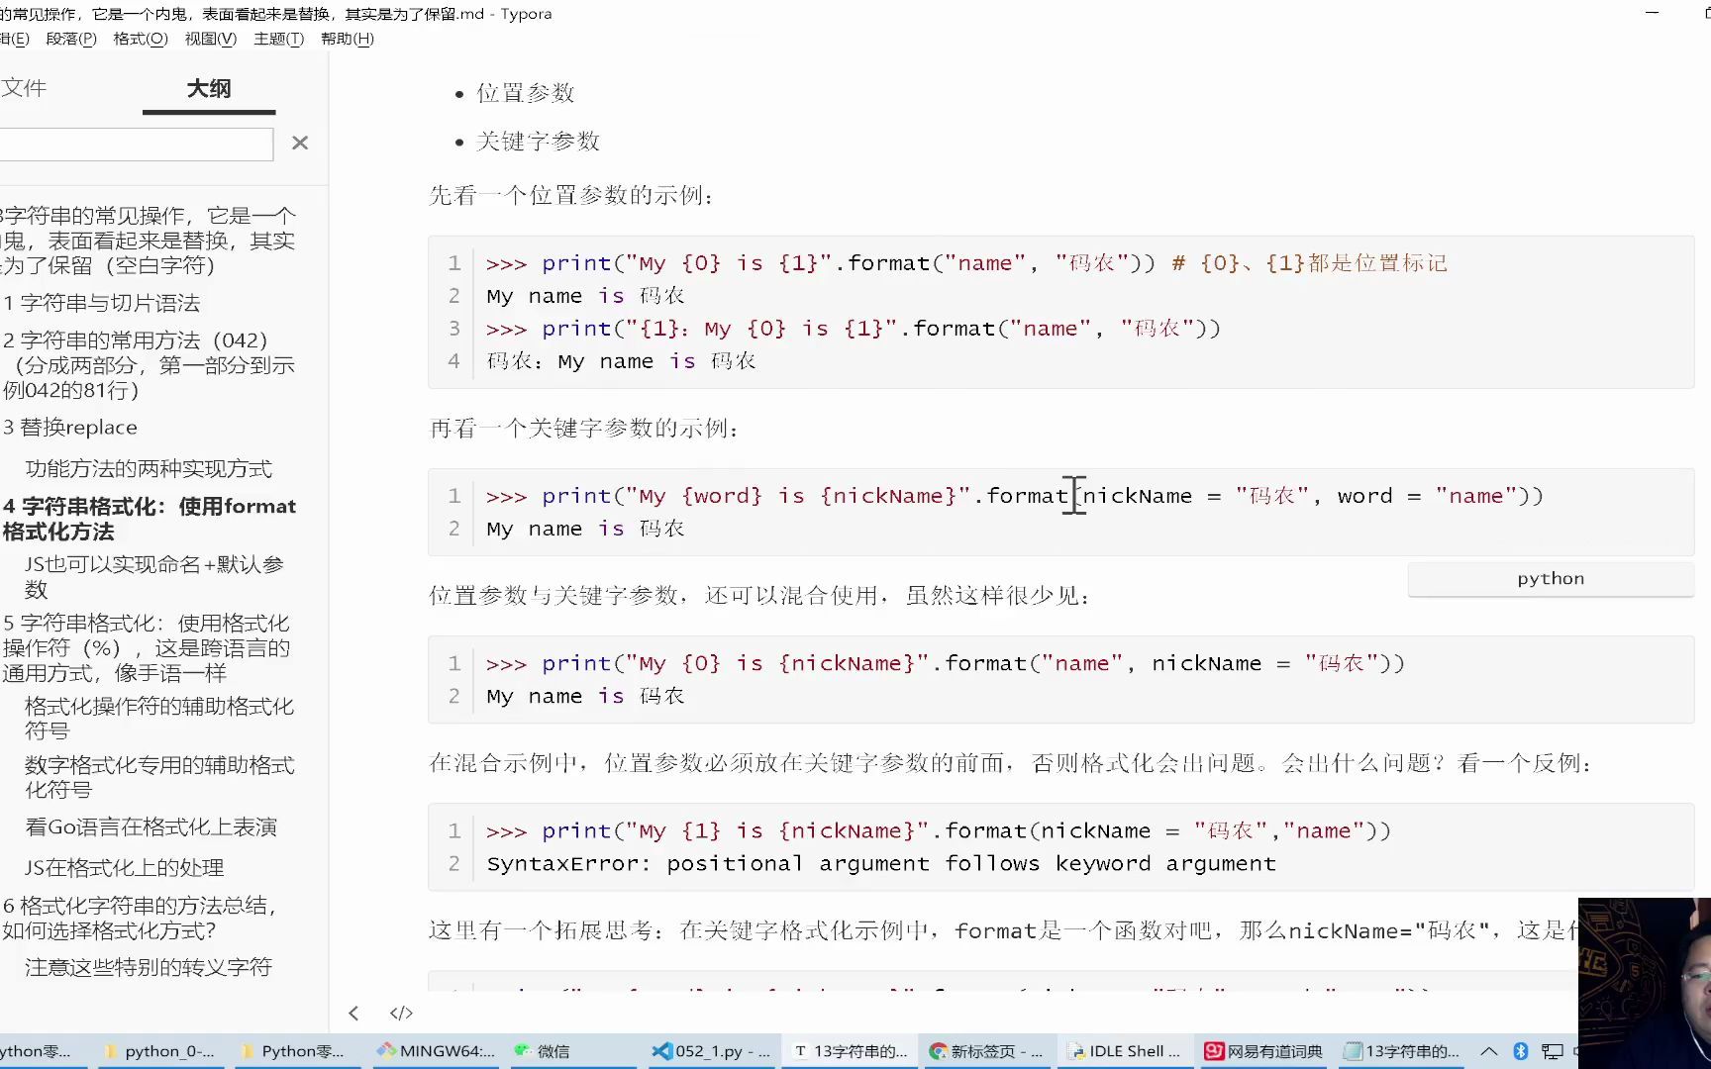Close the outline search box with X
1711x1069 pixels.
(299, 143)
